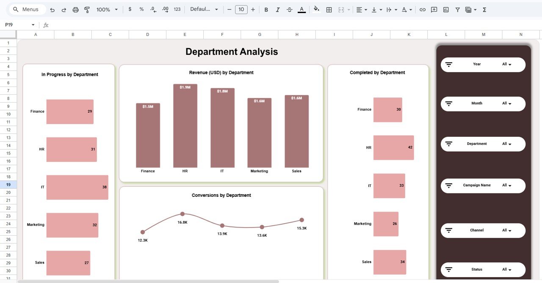Click the Insert link icon

click(x=422, y=9)
